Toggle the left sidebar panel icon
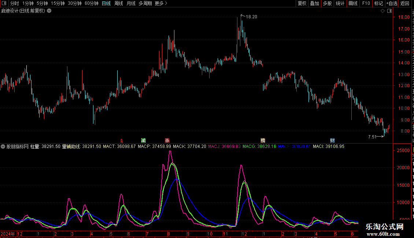The image size is (414, 238). [4, 3]
